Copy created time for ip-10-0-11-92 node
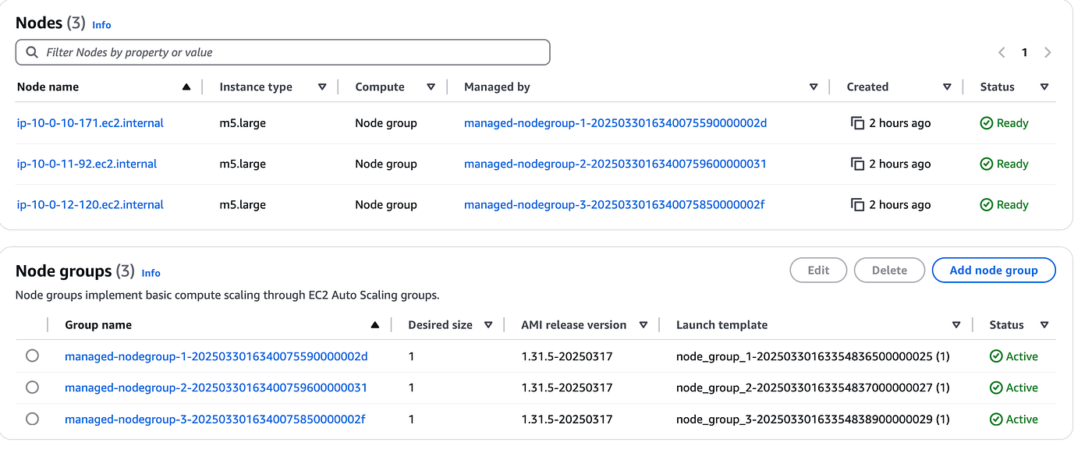The height and width of the screenshot is (453, 1092). pyautogui.click(x=857, y=164)
